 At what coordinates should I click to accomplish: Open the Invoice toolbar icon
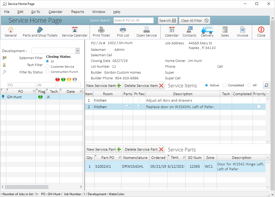point(242,32)
